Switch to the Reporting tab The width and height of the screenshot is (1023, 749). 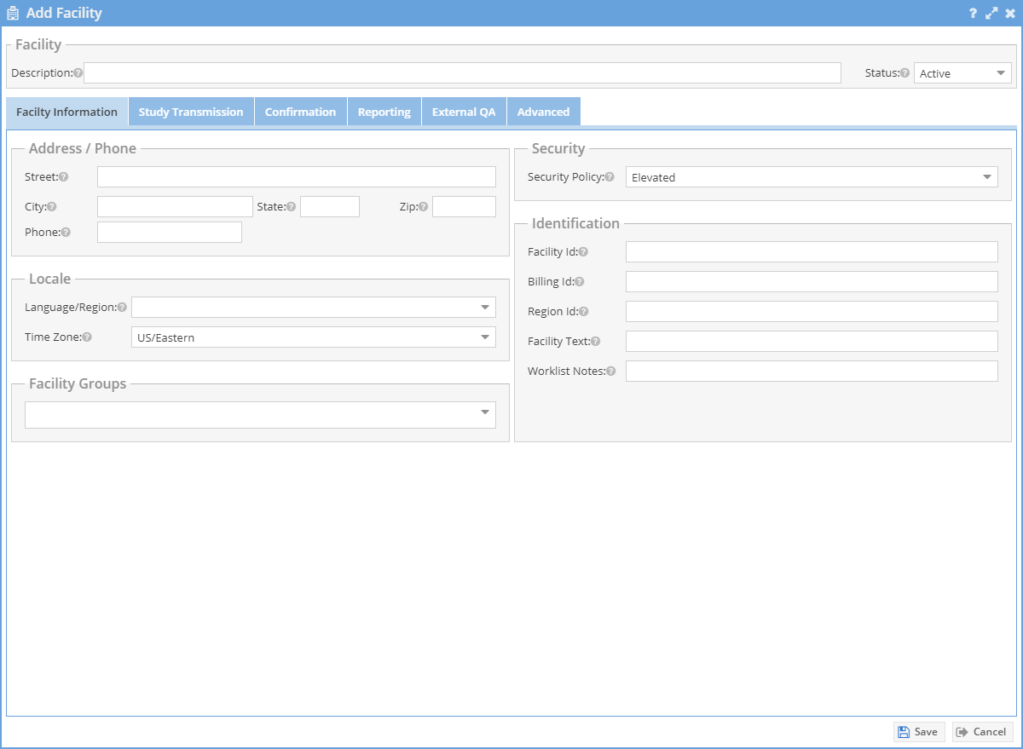(384, 112)
